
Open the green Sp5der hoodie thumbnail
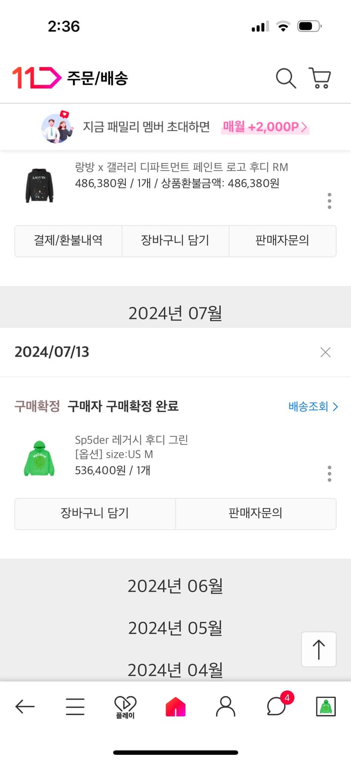point(40,458)
